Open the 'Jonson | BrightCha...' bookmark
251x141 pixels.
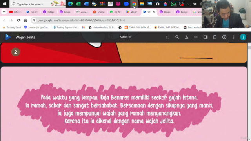(36, 27)
